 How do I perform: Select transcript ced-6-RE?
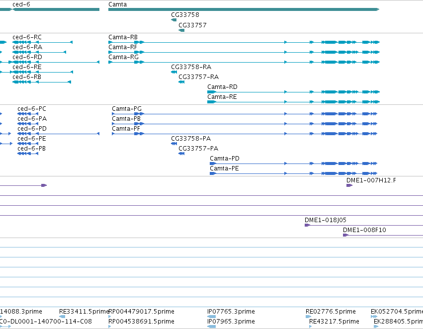[x=27, y=67]
